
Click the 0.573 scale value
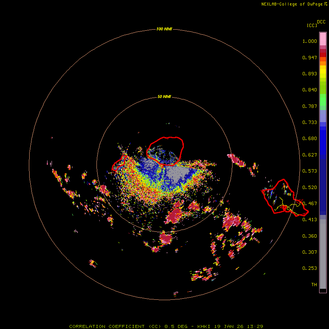[x=310, y=171]
